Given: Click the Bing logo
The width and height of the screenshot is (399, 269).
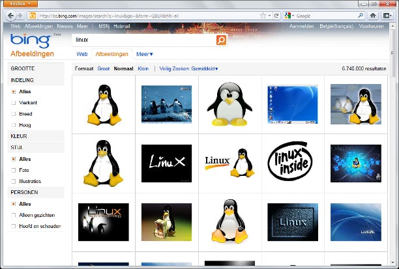Looking at the screenshot, I should coord(31,40).
